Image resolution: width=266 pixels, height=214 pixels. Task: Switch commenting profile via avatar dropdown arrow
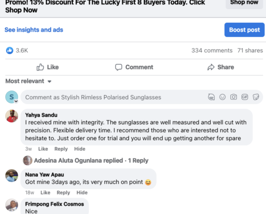point(16,101)
